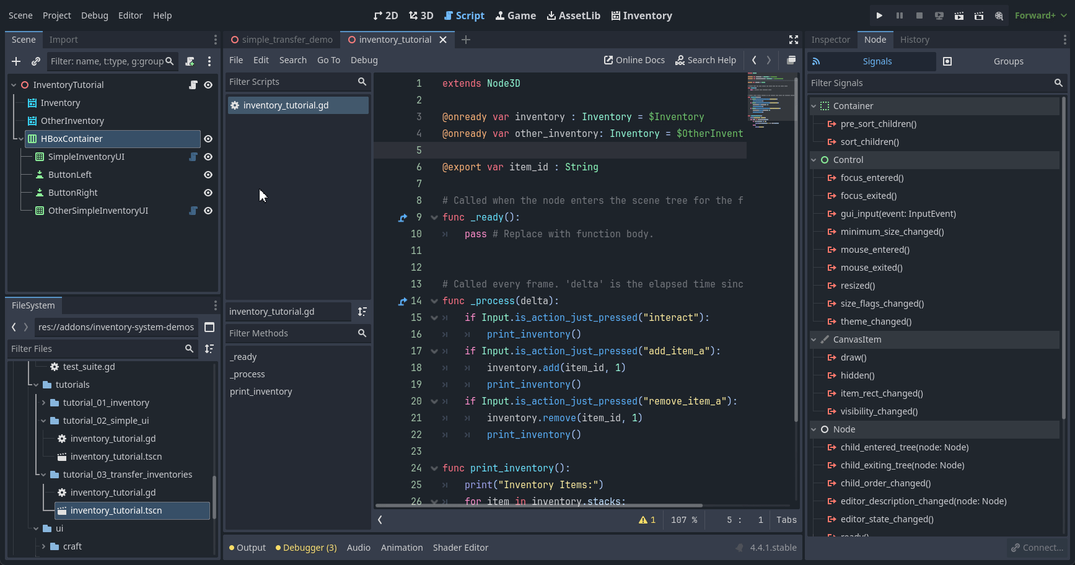Open Scene dock extra options menu
Screen dimensions: 1075x565
(209, 61)
